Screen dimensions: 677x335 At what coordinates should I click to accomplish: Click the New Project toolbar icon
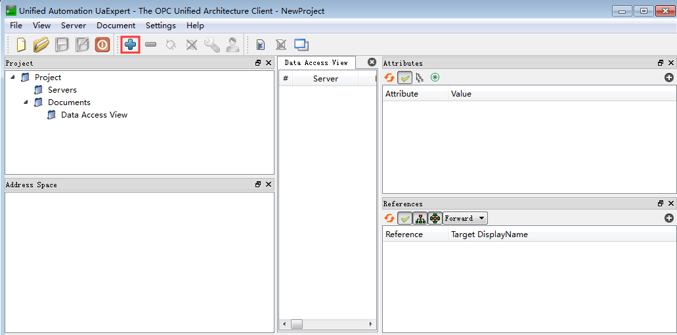coord(21,45)
